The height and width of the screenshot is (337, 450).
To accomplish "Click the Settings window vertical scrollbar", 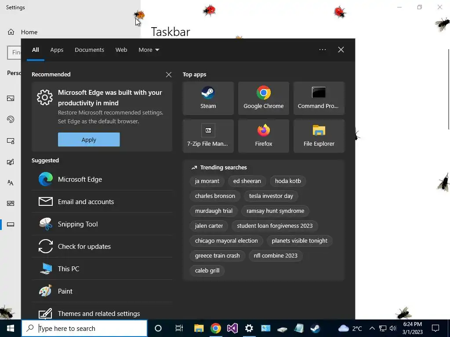I will (448, 89).
